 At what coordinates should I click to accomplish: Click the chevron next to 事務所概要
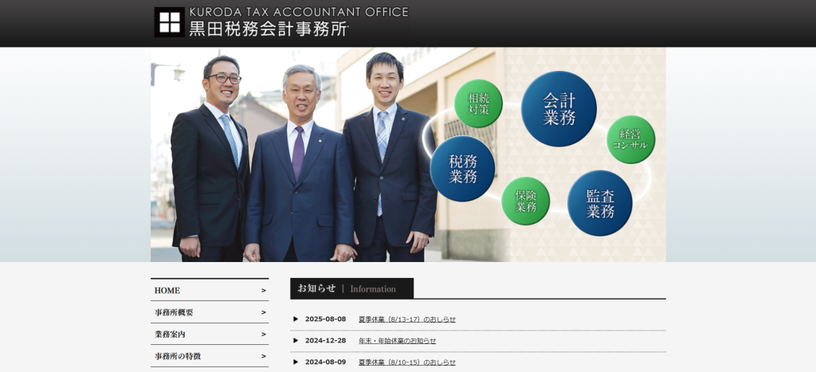(x=263, y=312)
